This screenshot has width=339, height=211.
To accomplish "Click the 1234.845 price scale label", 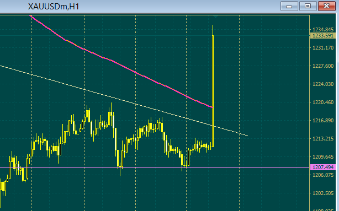I will 323,30.
